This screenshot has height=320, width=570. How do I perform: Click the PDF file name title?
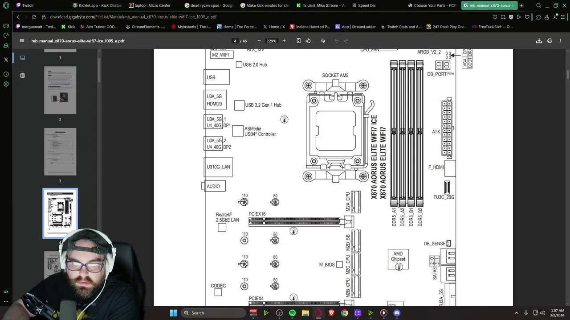click(x=78, y=41)
